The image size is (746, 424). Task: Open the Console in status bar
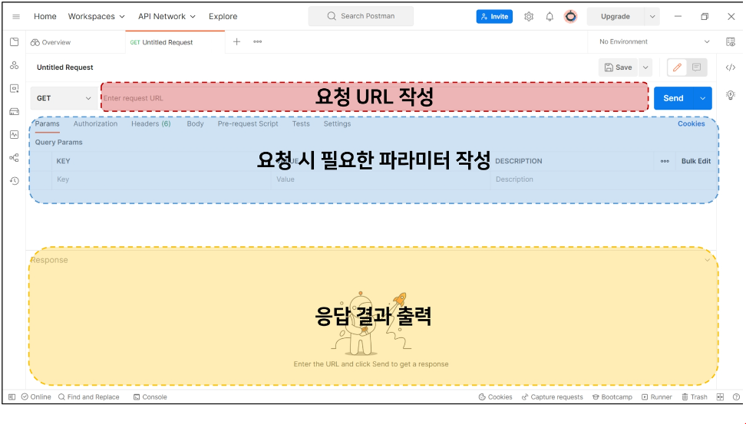tap(150, 397)
